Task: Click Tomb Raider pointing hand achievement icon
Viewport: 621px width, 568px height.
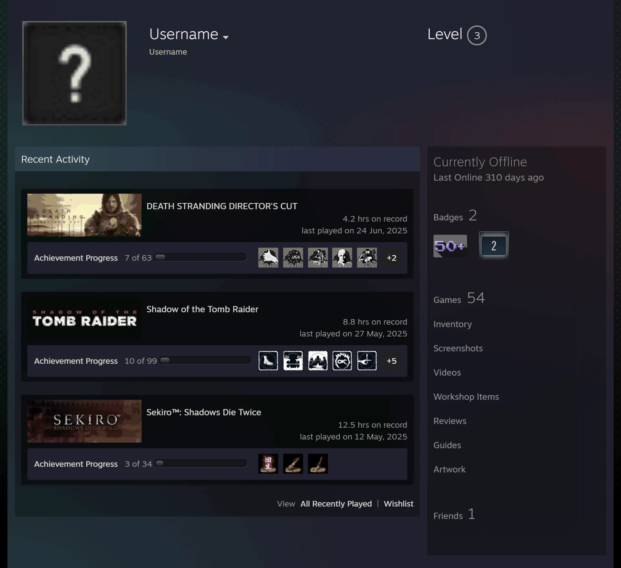Action: tap(367, 360)
